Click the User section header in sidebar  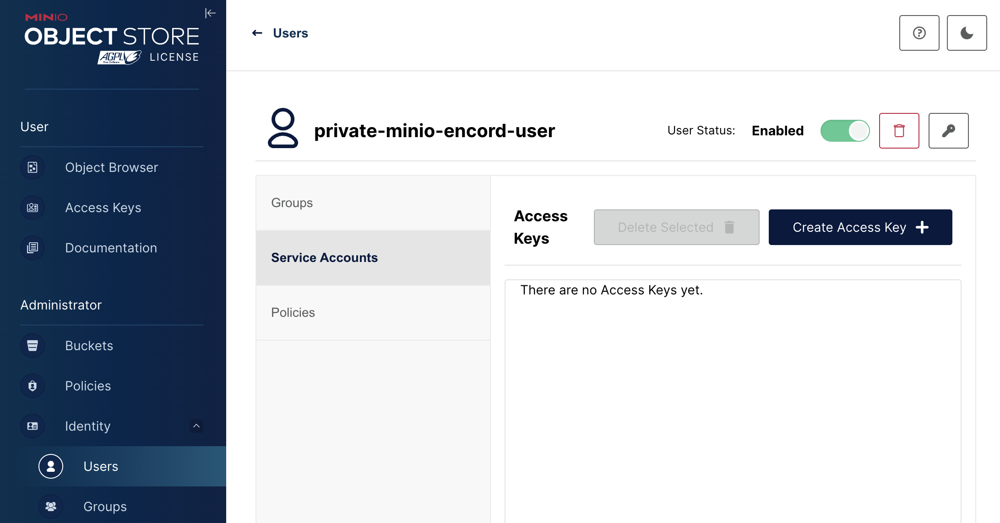tap(34, 127)
